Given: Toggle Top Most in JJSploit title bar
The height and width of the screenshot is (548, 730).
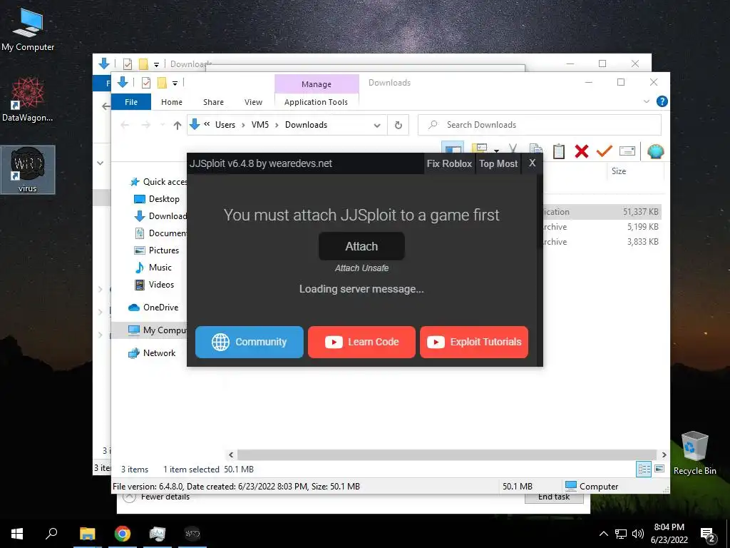Looking at the screenshot, I should 498,163.
